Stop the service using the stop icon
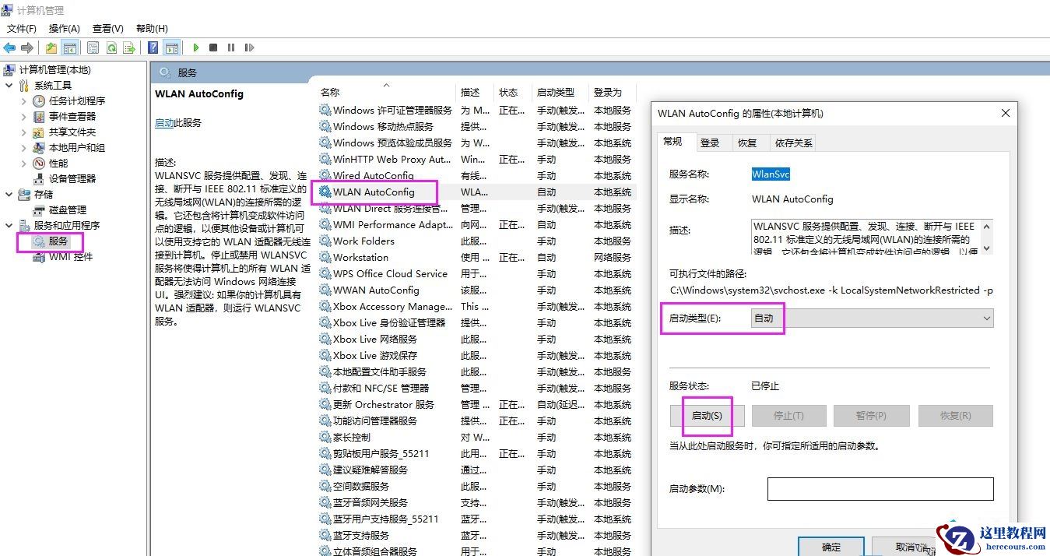 (x=212, y=47)
